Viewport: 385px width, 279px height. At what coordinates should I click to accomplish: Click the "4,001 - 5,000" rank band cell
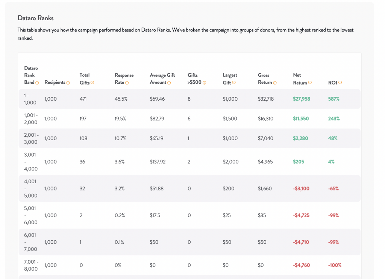[31, 189]
